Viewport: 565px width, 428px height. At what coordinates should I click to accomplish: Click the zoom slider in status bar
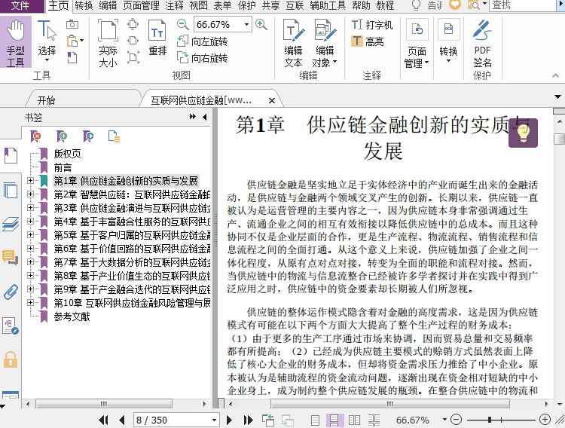[491, 420]
